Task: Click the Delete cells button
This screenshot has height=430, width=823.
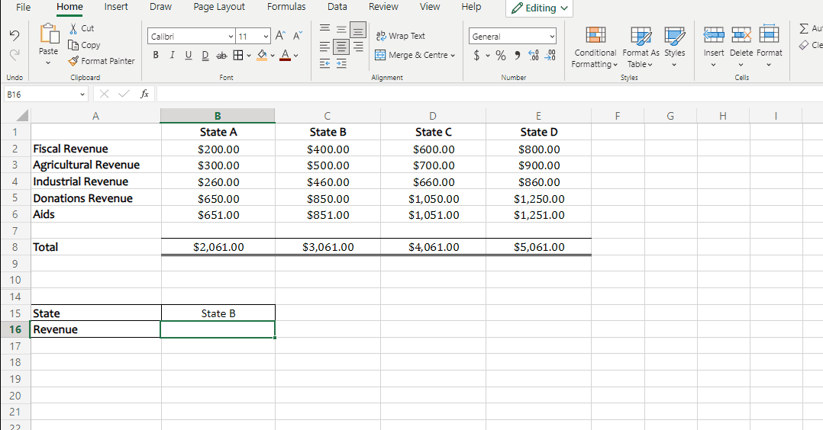Action: [741, 47]
